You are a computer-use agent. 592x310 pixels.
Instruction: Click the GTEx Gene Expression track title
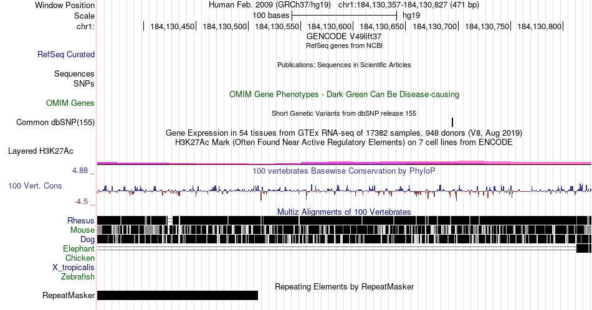click(x=344, y=133)
